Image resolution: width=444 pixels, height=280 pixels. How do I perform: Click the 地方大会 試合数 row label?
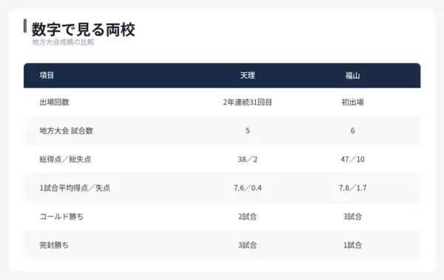click(x=67, y=131)
